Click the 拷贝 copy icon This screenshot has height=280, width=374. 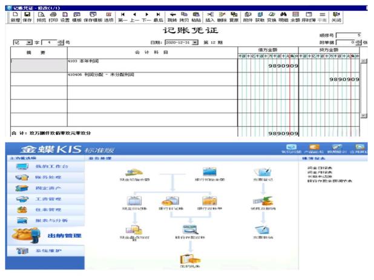tap(184, 17)
